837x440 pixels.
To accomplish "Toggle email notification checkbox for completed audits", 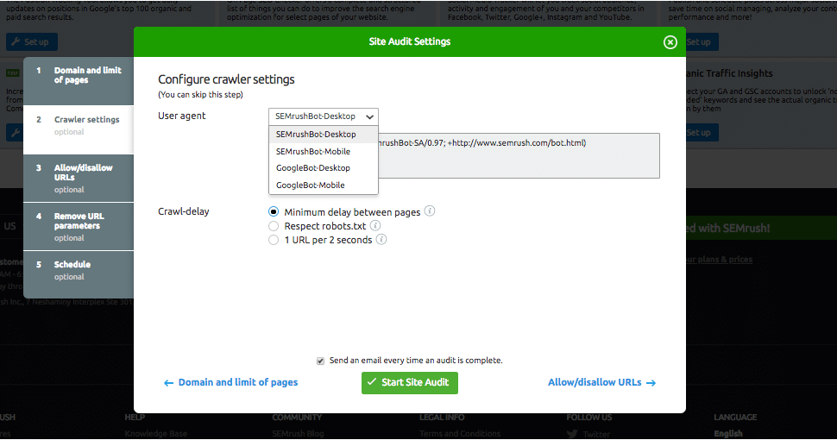I will click(x=320, y=361).
